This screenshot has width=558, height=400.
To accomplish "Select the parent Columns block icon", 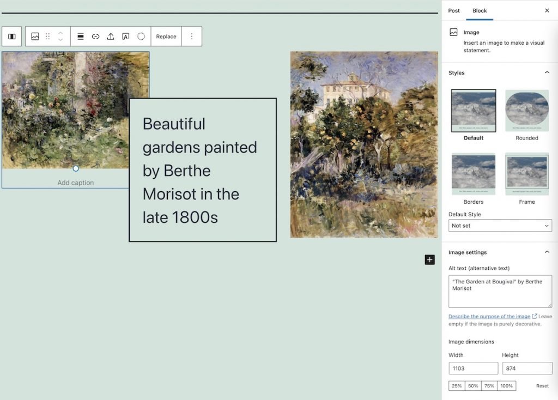I will coord(12,37).
